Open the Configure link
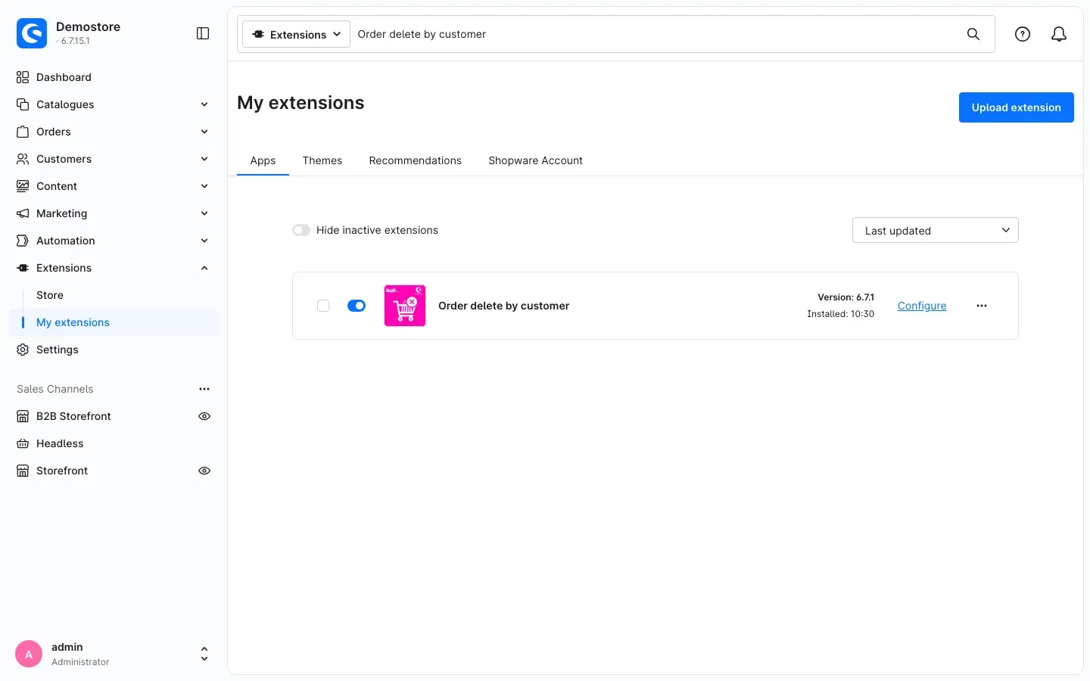The width and height of the screenshot is (1090, 681). pyautogui.click(x=922, y=306)
